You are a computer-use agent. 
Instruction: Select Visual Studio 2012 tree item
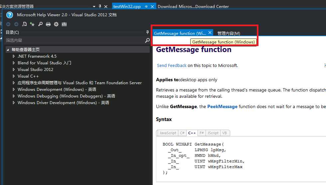point(35,69)
